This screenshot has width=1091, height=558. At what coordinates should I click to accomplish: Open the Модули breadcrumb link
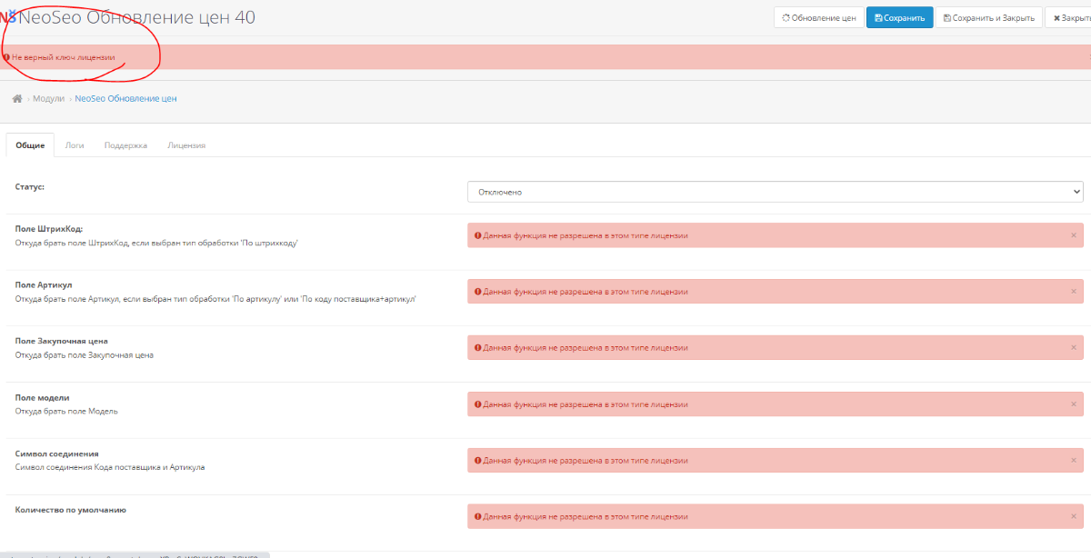(x=48, y=98)
